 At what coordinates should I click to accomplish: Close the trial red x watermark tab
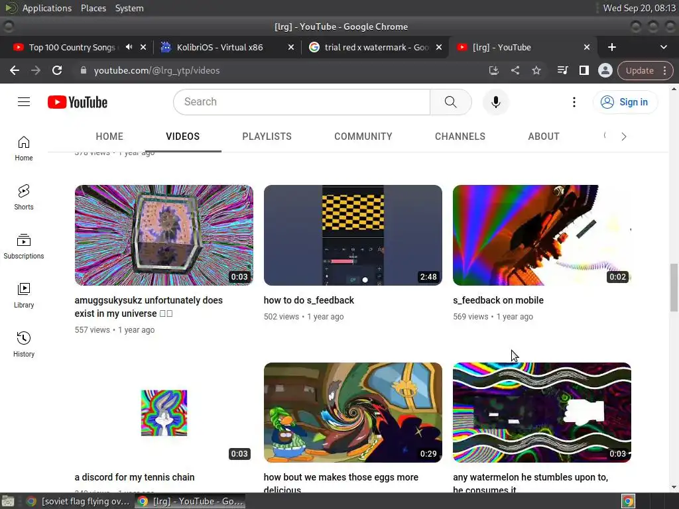click(x=439, y=47)
